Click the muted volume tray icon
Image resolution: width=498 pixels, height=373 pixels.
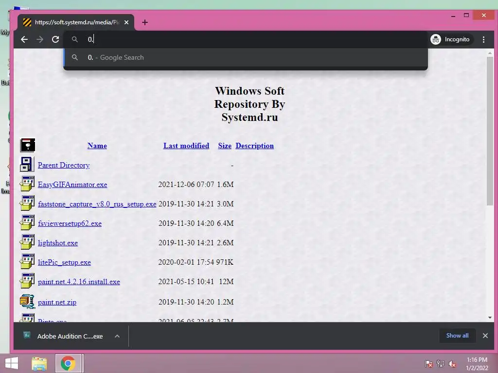(452, 364)
